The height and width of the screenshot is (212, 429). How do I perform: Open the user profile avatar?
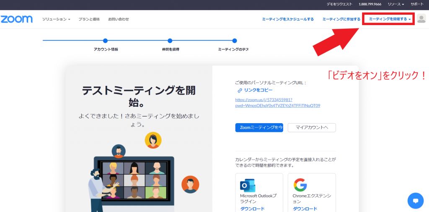(x=421, y=18)
